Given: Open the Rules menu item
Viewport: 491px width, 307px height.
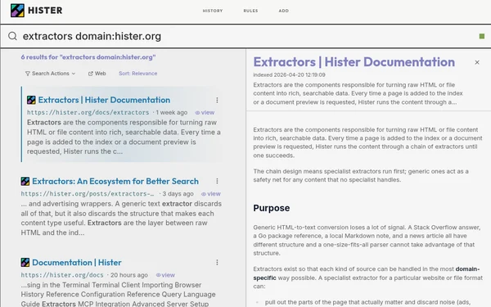Looking at the screenshot, I should 251,11.
